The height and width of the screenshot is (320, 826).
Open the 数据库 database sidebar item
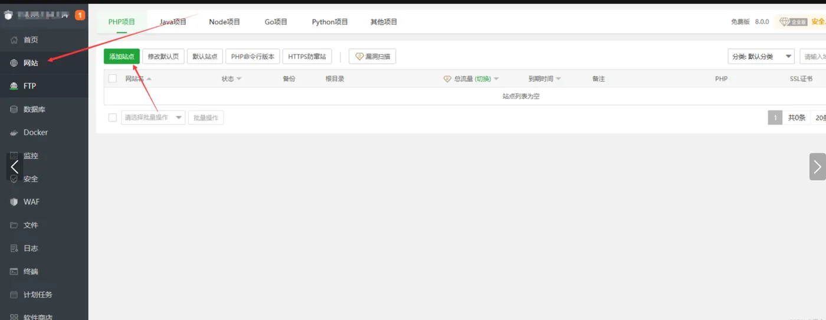point(34,109)
